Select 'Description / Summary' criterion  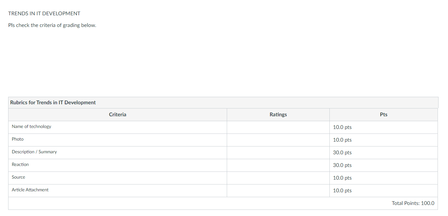click(34, 152)
